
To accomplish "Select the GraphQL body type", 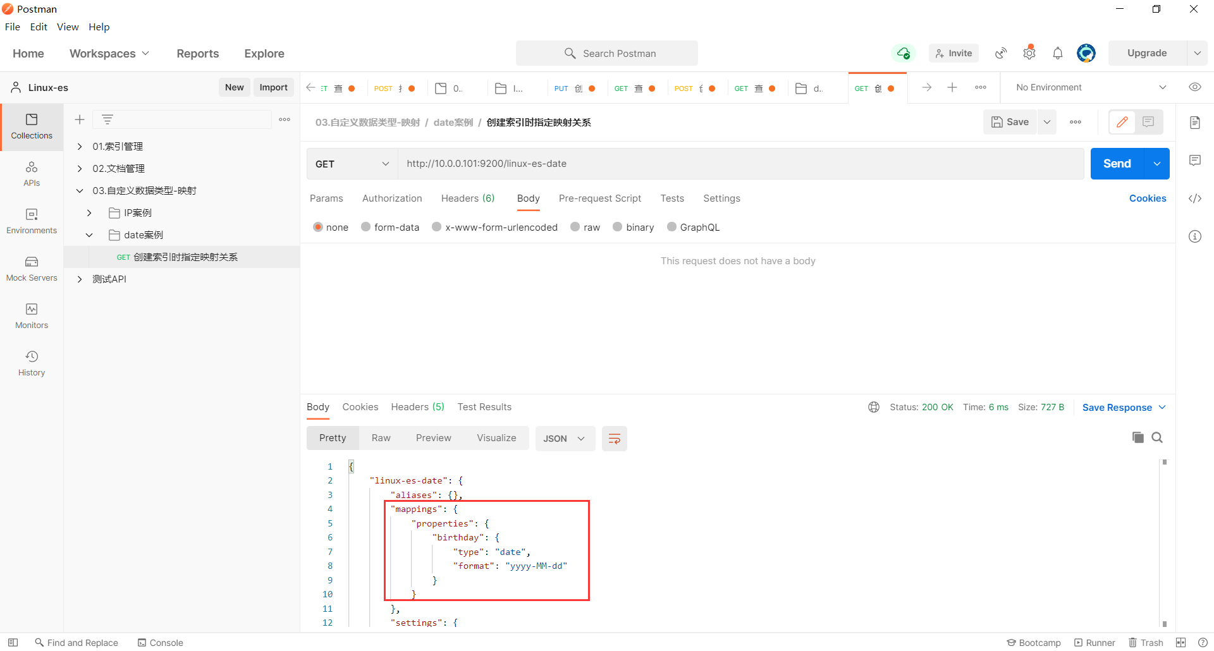I will tap(671, 227).
